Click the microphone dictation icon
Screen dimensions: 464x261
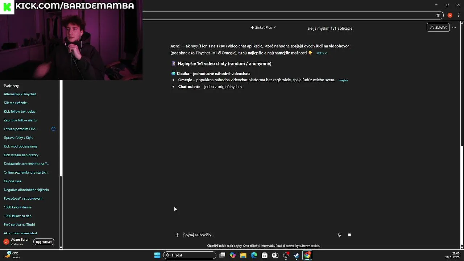tap(339, 235)
